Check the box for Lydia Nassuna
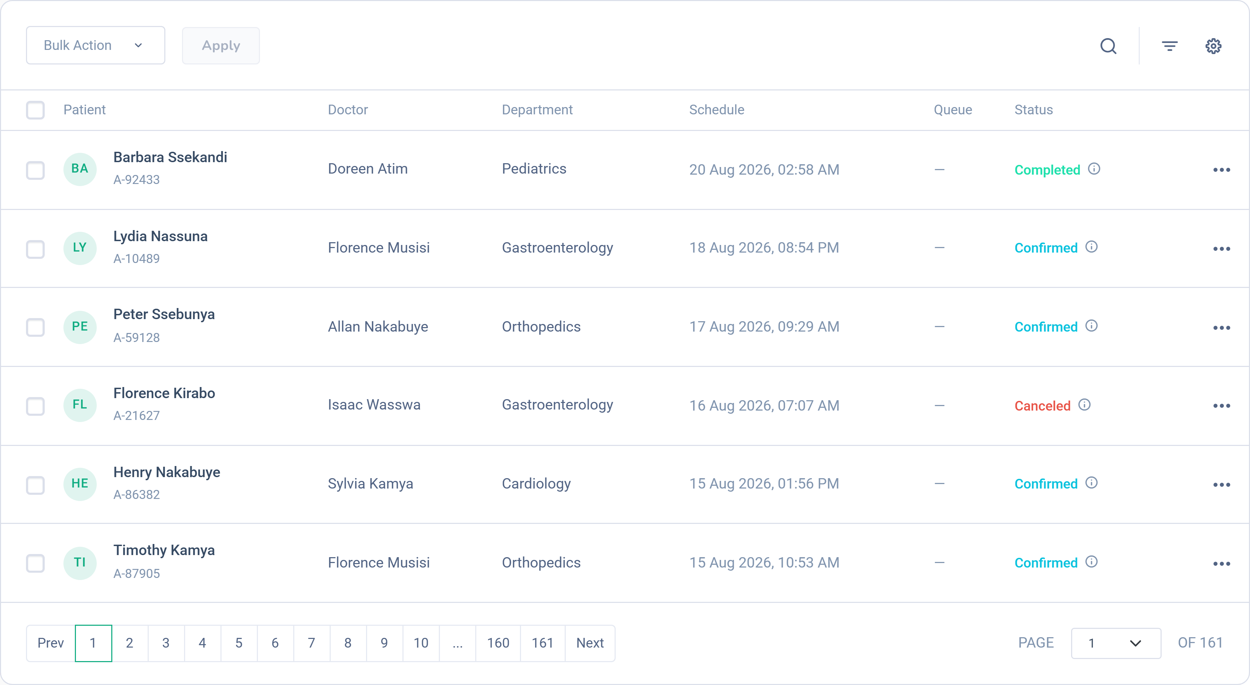1250x685 pixels. point(35,249)
